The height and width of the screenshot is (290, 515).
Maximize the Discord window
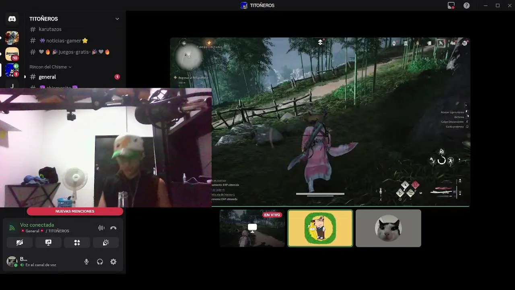click(498, 6)
